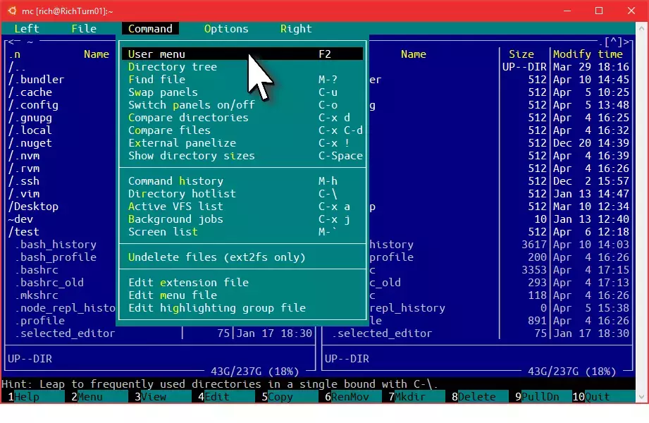The width and height of the screenshot is (649, 423).
Task: Choose Undelete files (ext2fs only)
Action: point(242,257)
